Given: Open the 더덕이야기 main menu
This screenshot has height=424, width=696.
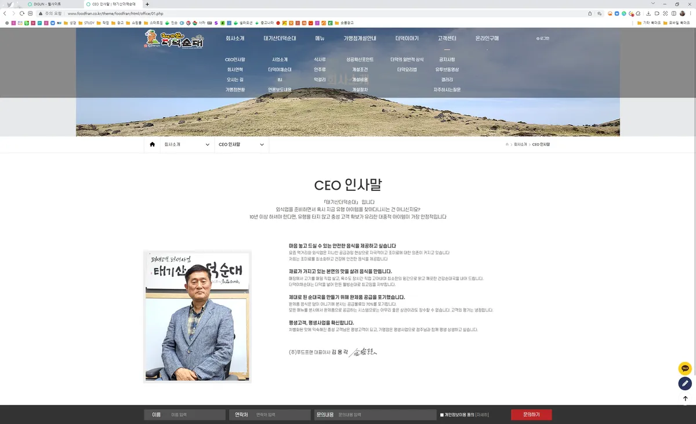Looking at the screenshot, I should 407,38.
